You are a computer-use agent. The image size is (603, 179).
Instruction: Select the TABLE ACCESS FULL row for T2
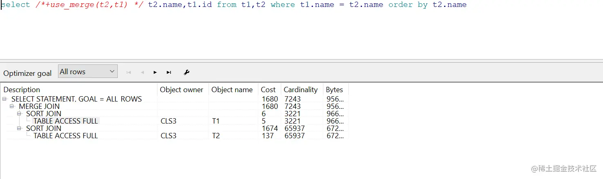click(66, 136)
